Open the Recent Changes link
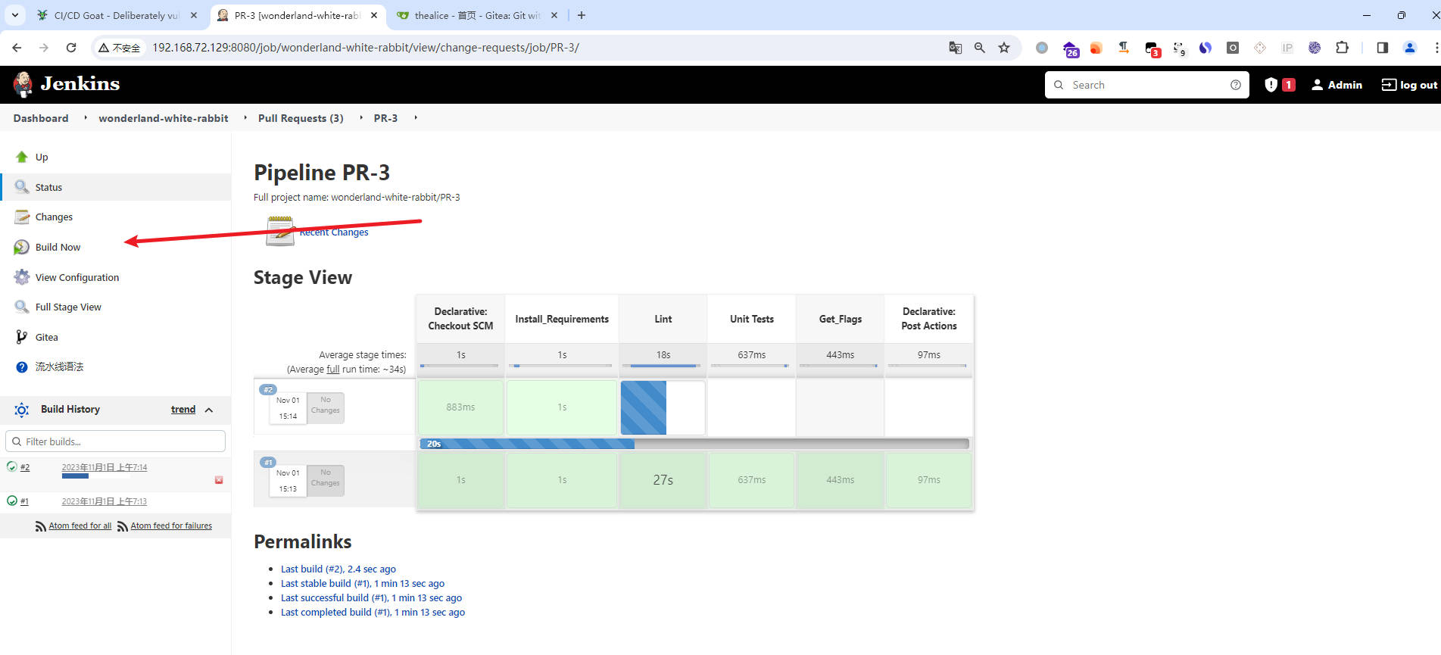The width and height of the screenshot is (1441, 655). coord(334,232)
